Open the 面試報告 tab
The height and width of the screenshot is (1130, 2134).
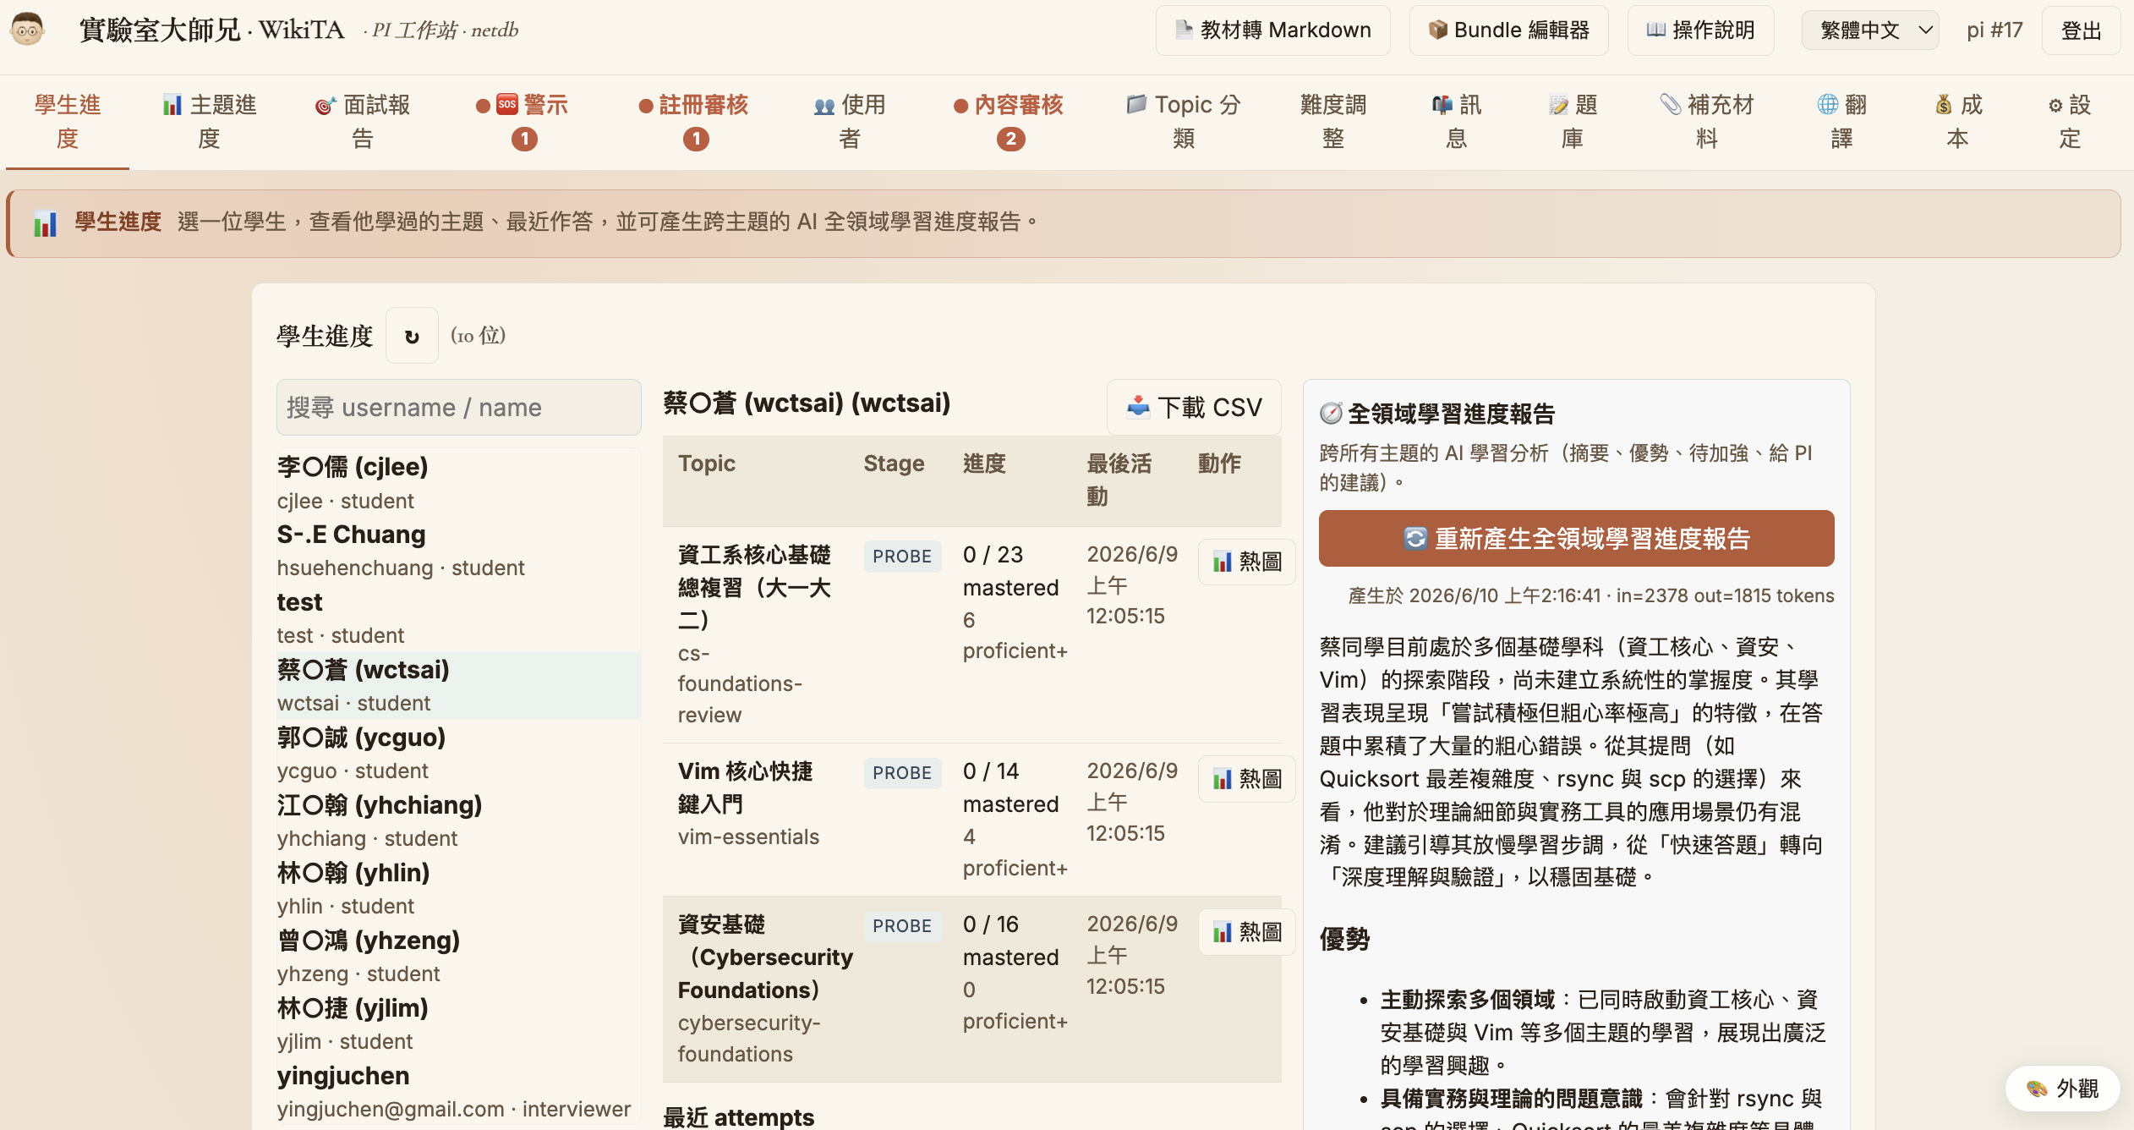click(362, 121)
